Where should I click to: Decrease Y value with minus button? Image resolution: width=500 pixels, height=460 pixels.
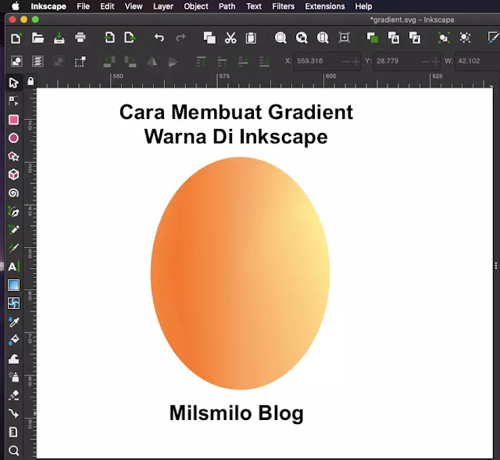(x=425, y=61)
